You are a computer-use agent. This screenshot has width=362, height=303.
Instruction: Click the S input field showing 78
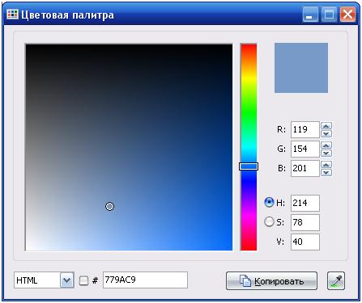305,222
